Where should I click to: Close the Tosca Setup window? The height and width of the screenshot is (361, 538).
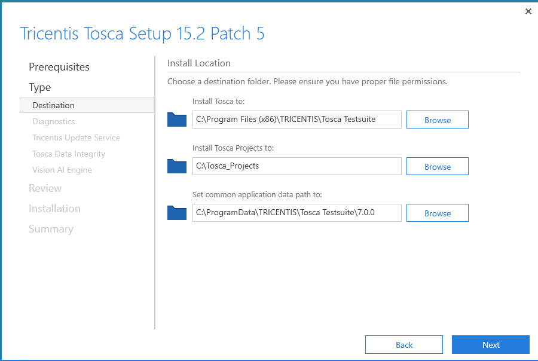point(528,11)
